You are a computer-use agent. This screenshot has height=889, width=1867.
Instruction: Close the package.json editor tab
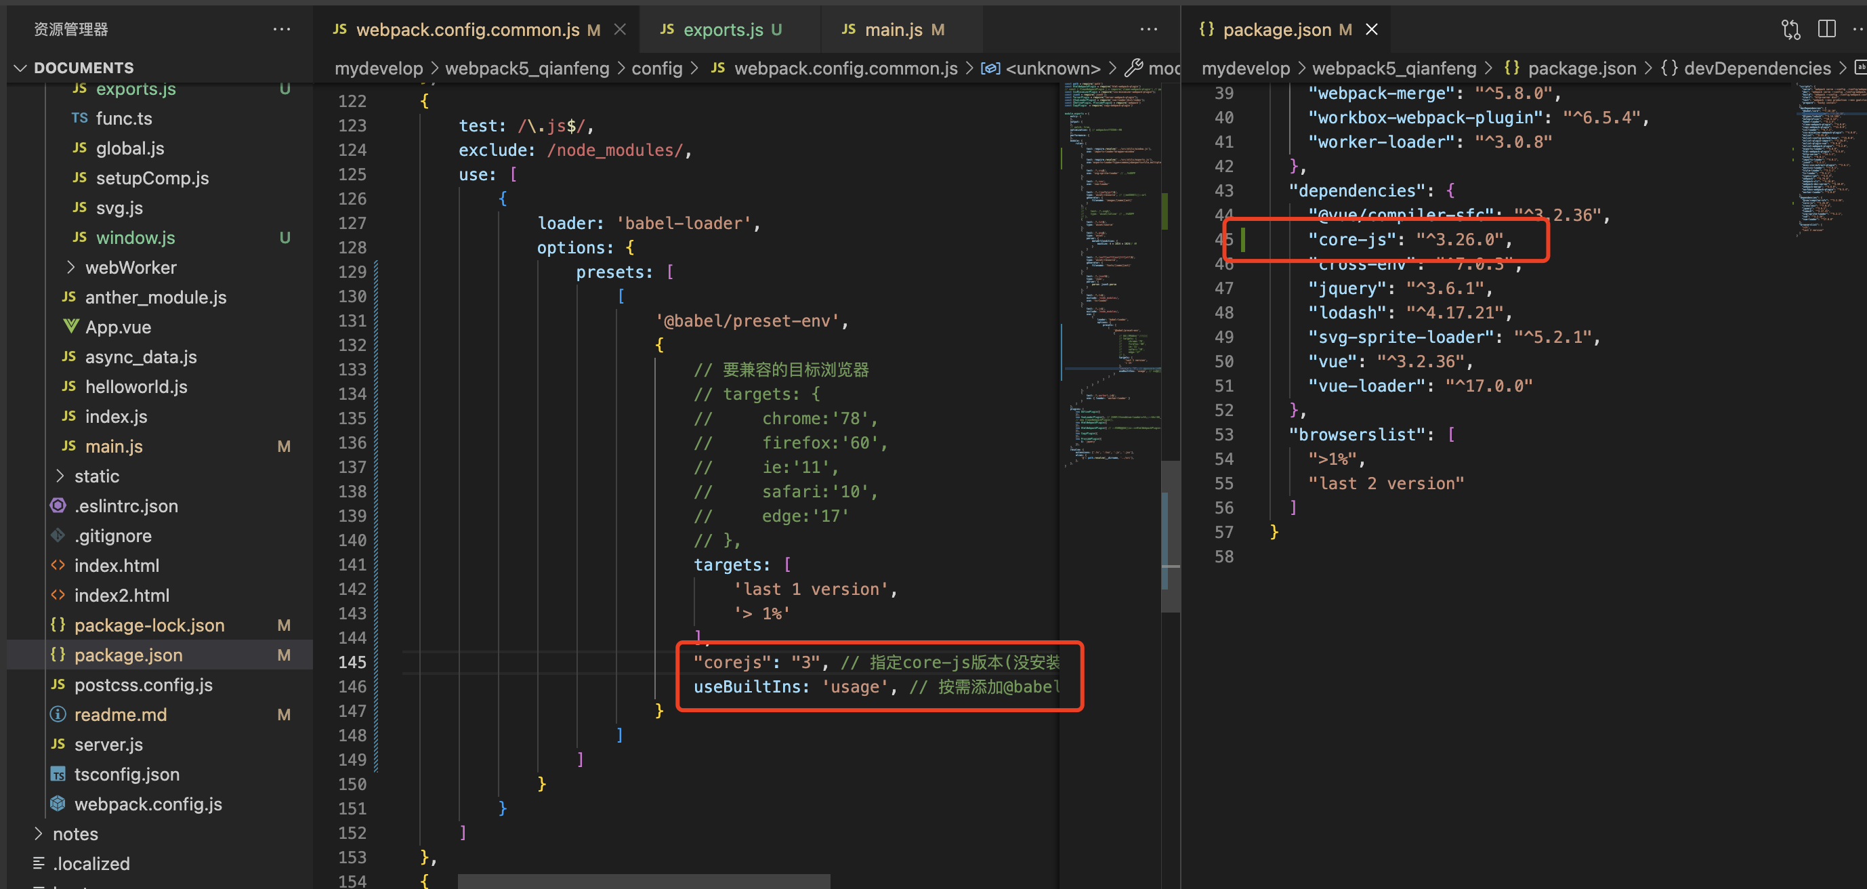pyautogui.click(x=1371, y=30)
